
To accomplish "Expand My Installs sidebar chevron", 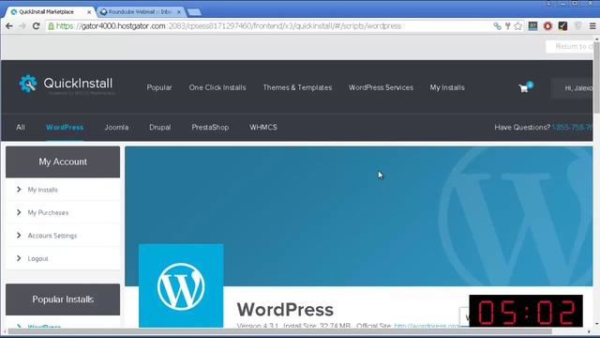I will 19,190.
